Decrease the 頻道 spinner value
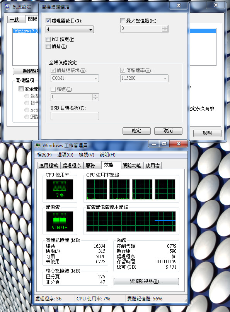 95,99
